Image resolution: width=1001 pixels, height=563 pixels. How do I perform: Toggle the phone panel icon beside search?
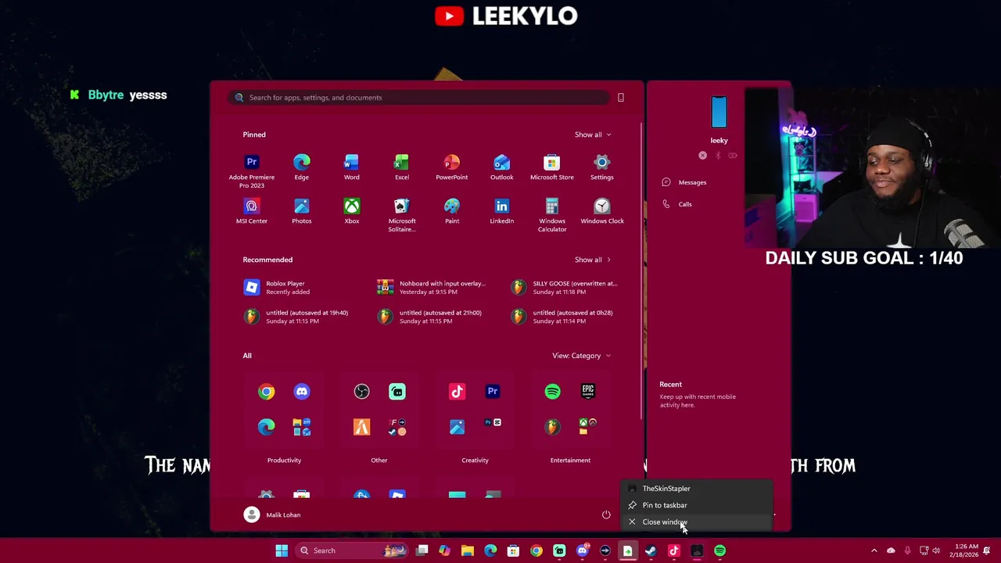(x=621, y=98)
